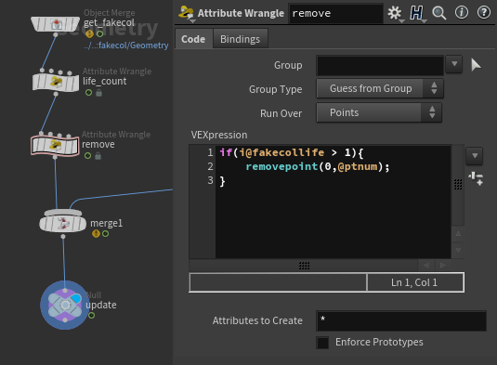The height and width of the screenshot is (365, 497).
Task: Select the remove Attribute Wrangle node
Action: (55, 146)
